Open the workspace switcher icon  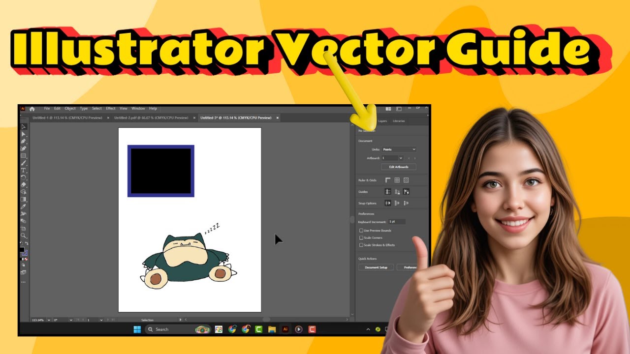399,109
